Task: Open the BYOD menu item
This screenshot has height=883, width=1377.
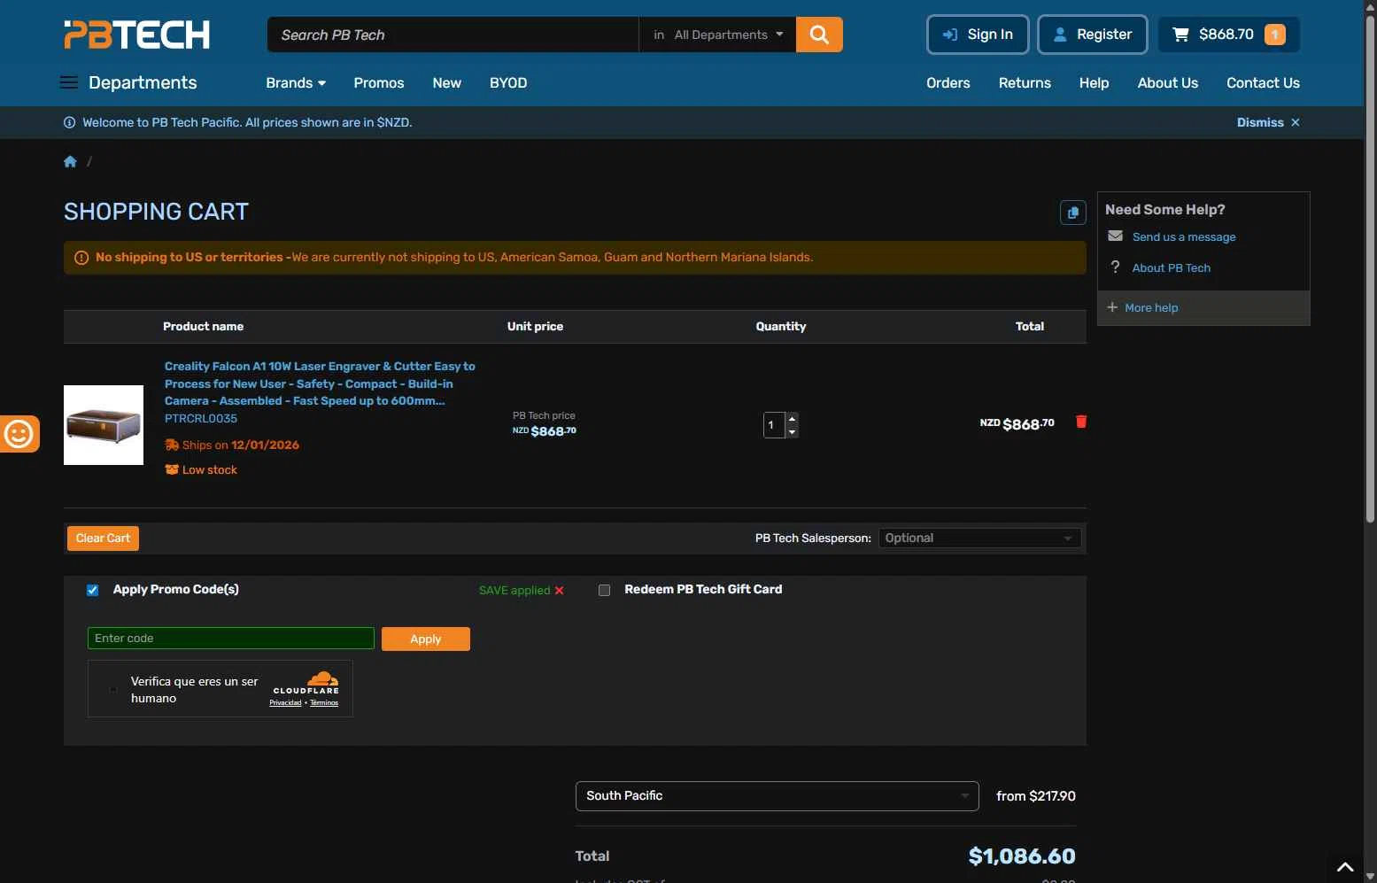Action: pos(508,82)
